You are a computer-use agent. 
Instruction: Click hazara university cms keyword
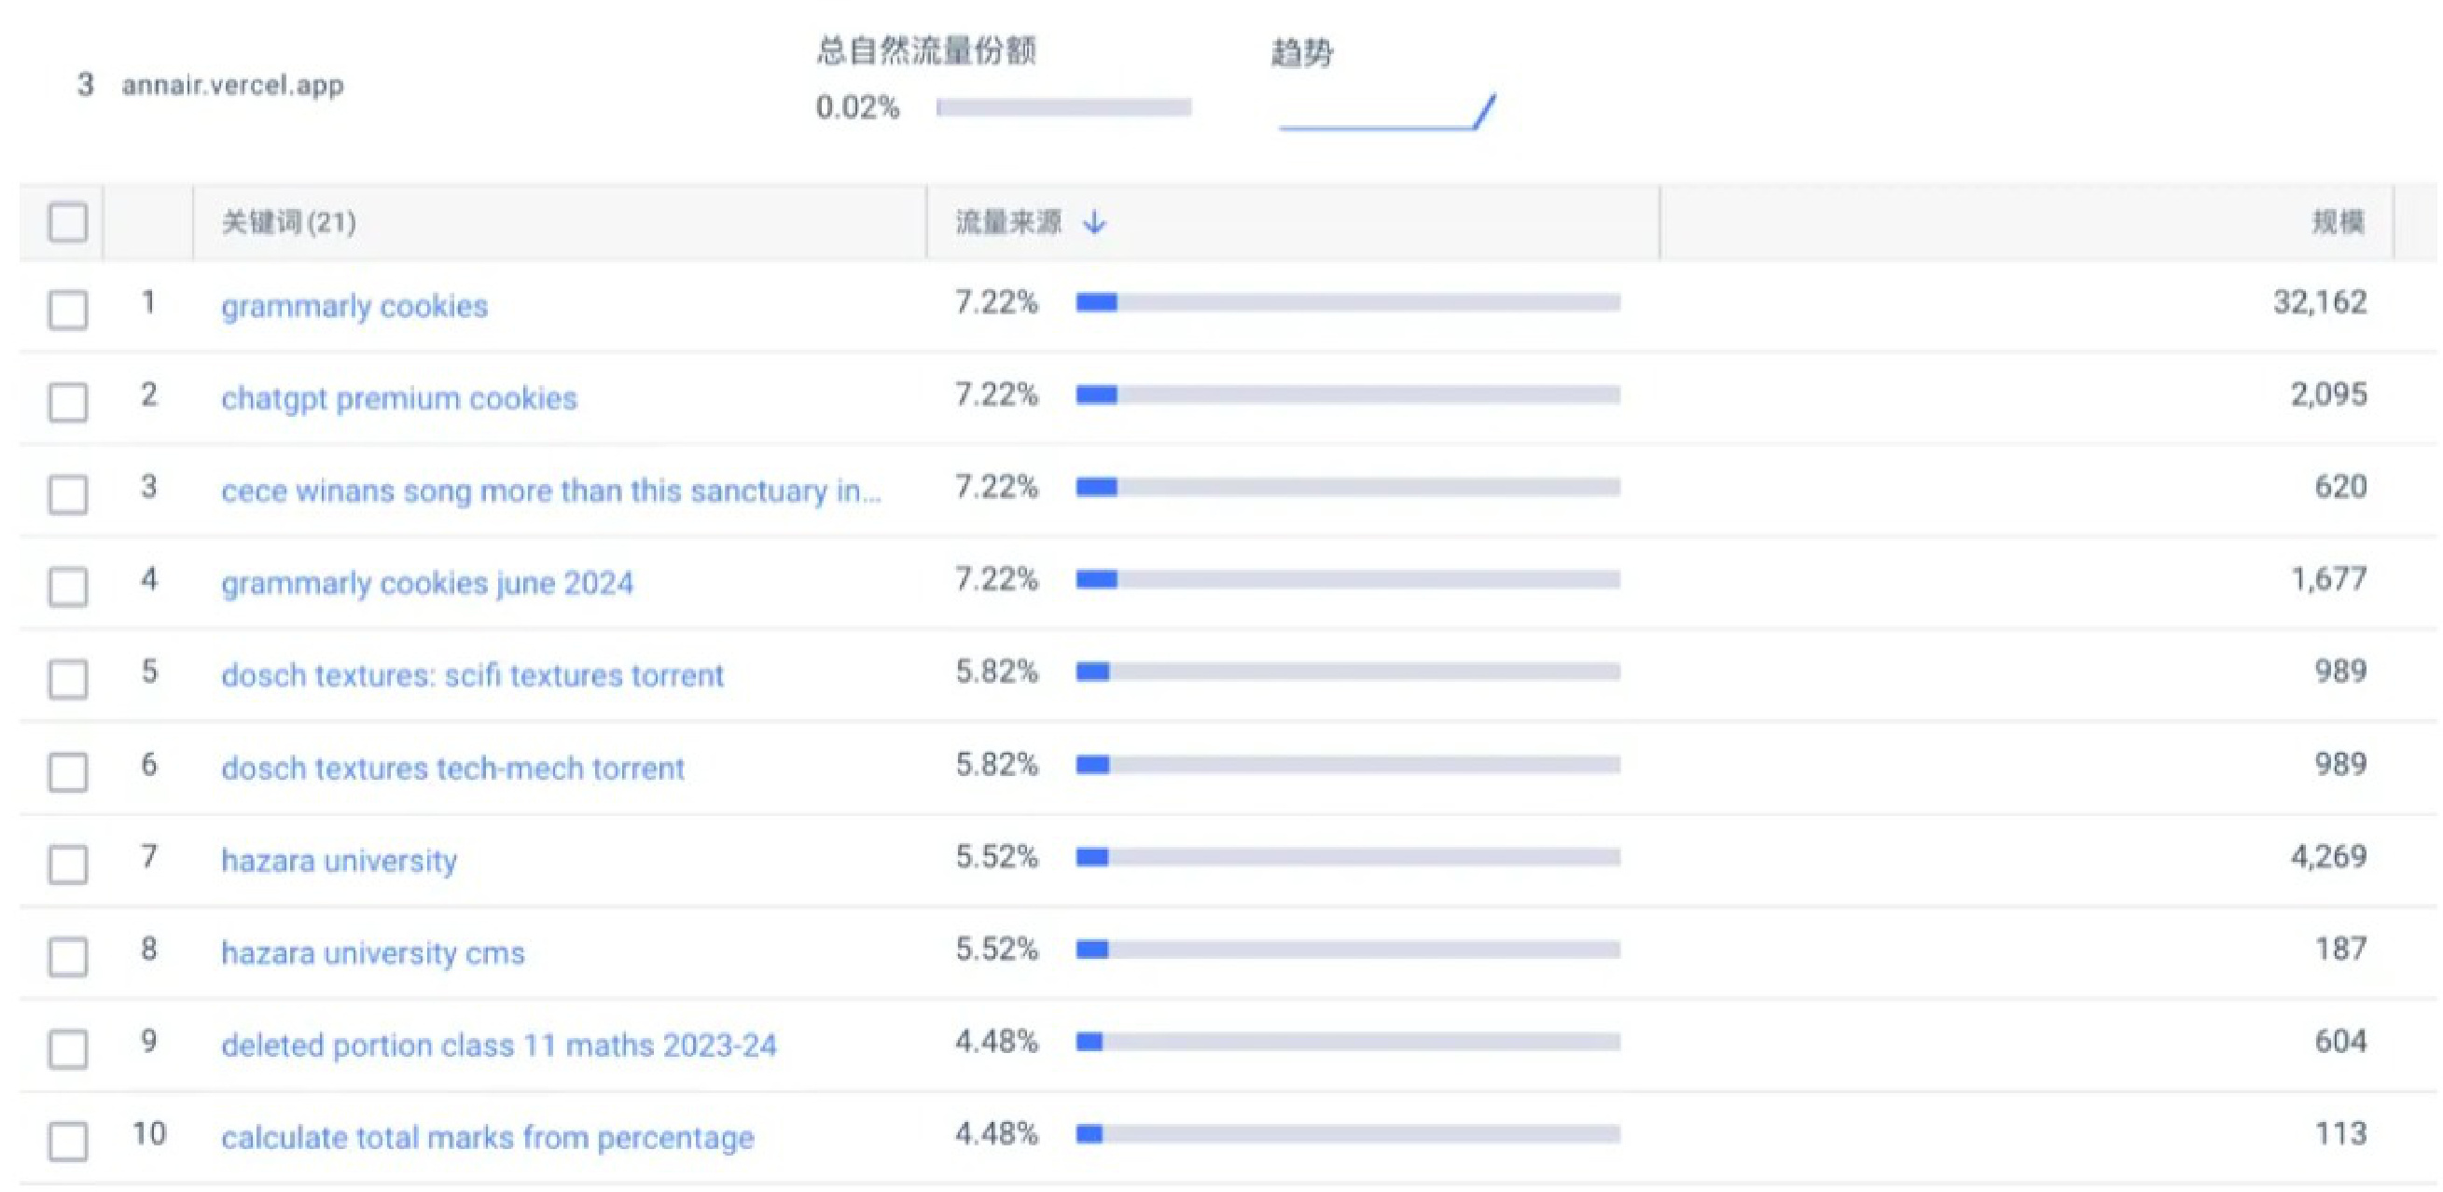click(373, 952)
